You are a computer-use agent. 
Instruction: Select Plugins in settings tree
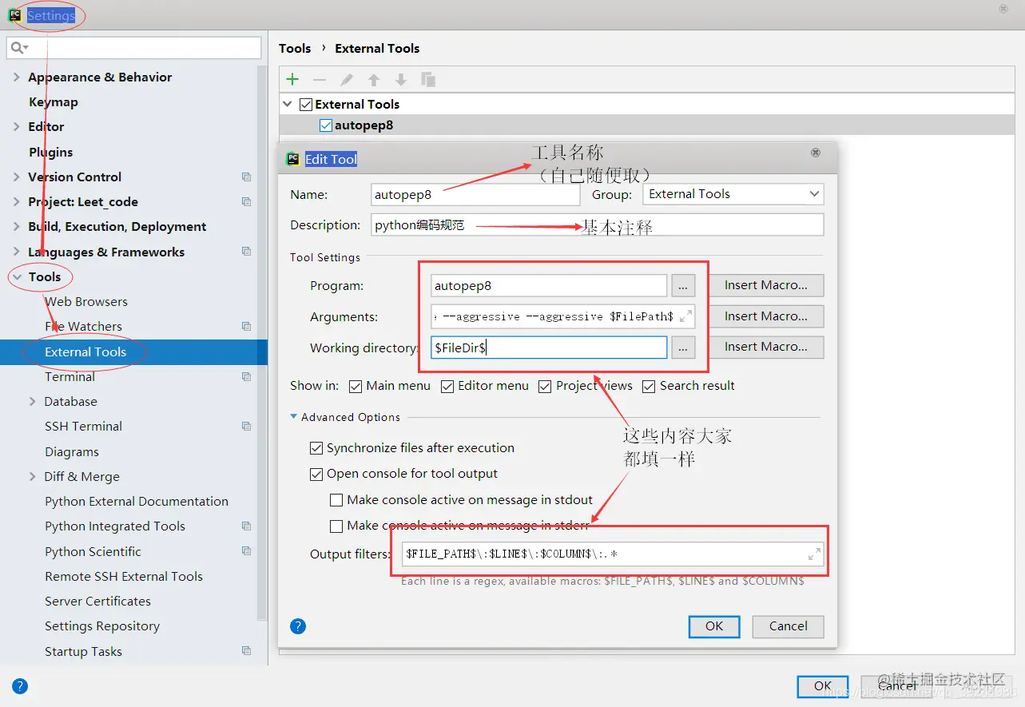point(51,153)
